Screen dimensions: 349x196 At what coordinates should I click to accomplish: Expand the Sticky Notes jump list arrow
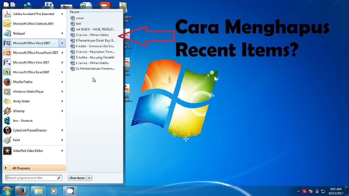point(62,101)
